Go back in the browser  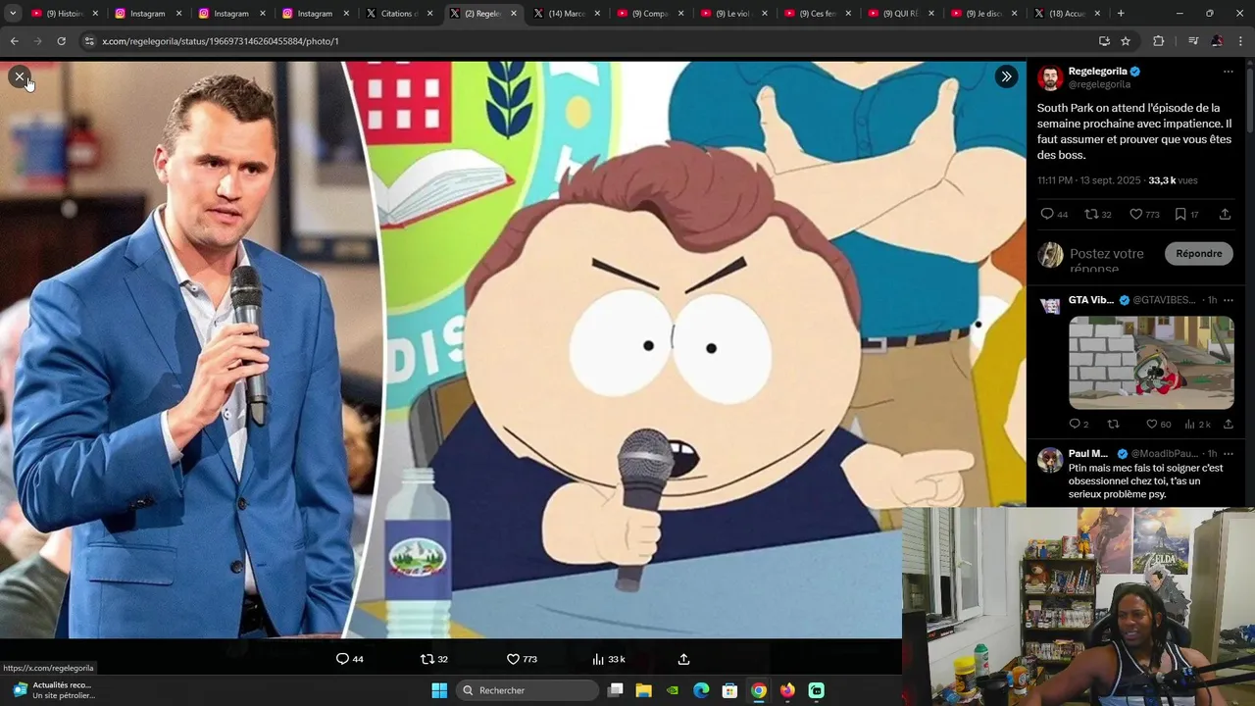14,41
